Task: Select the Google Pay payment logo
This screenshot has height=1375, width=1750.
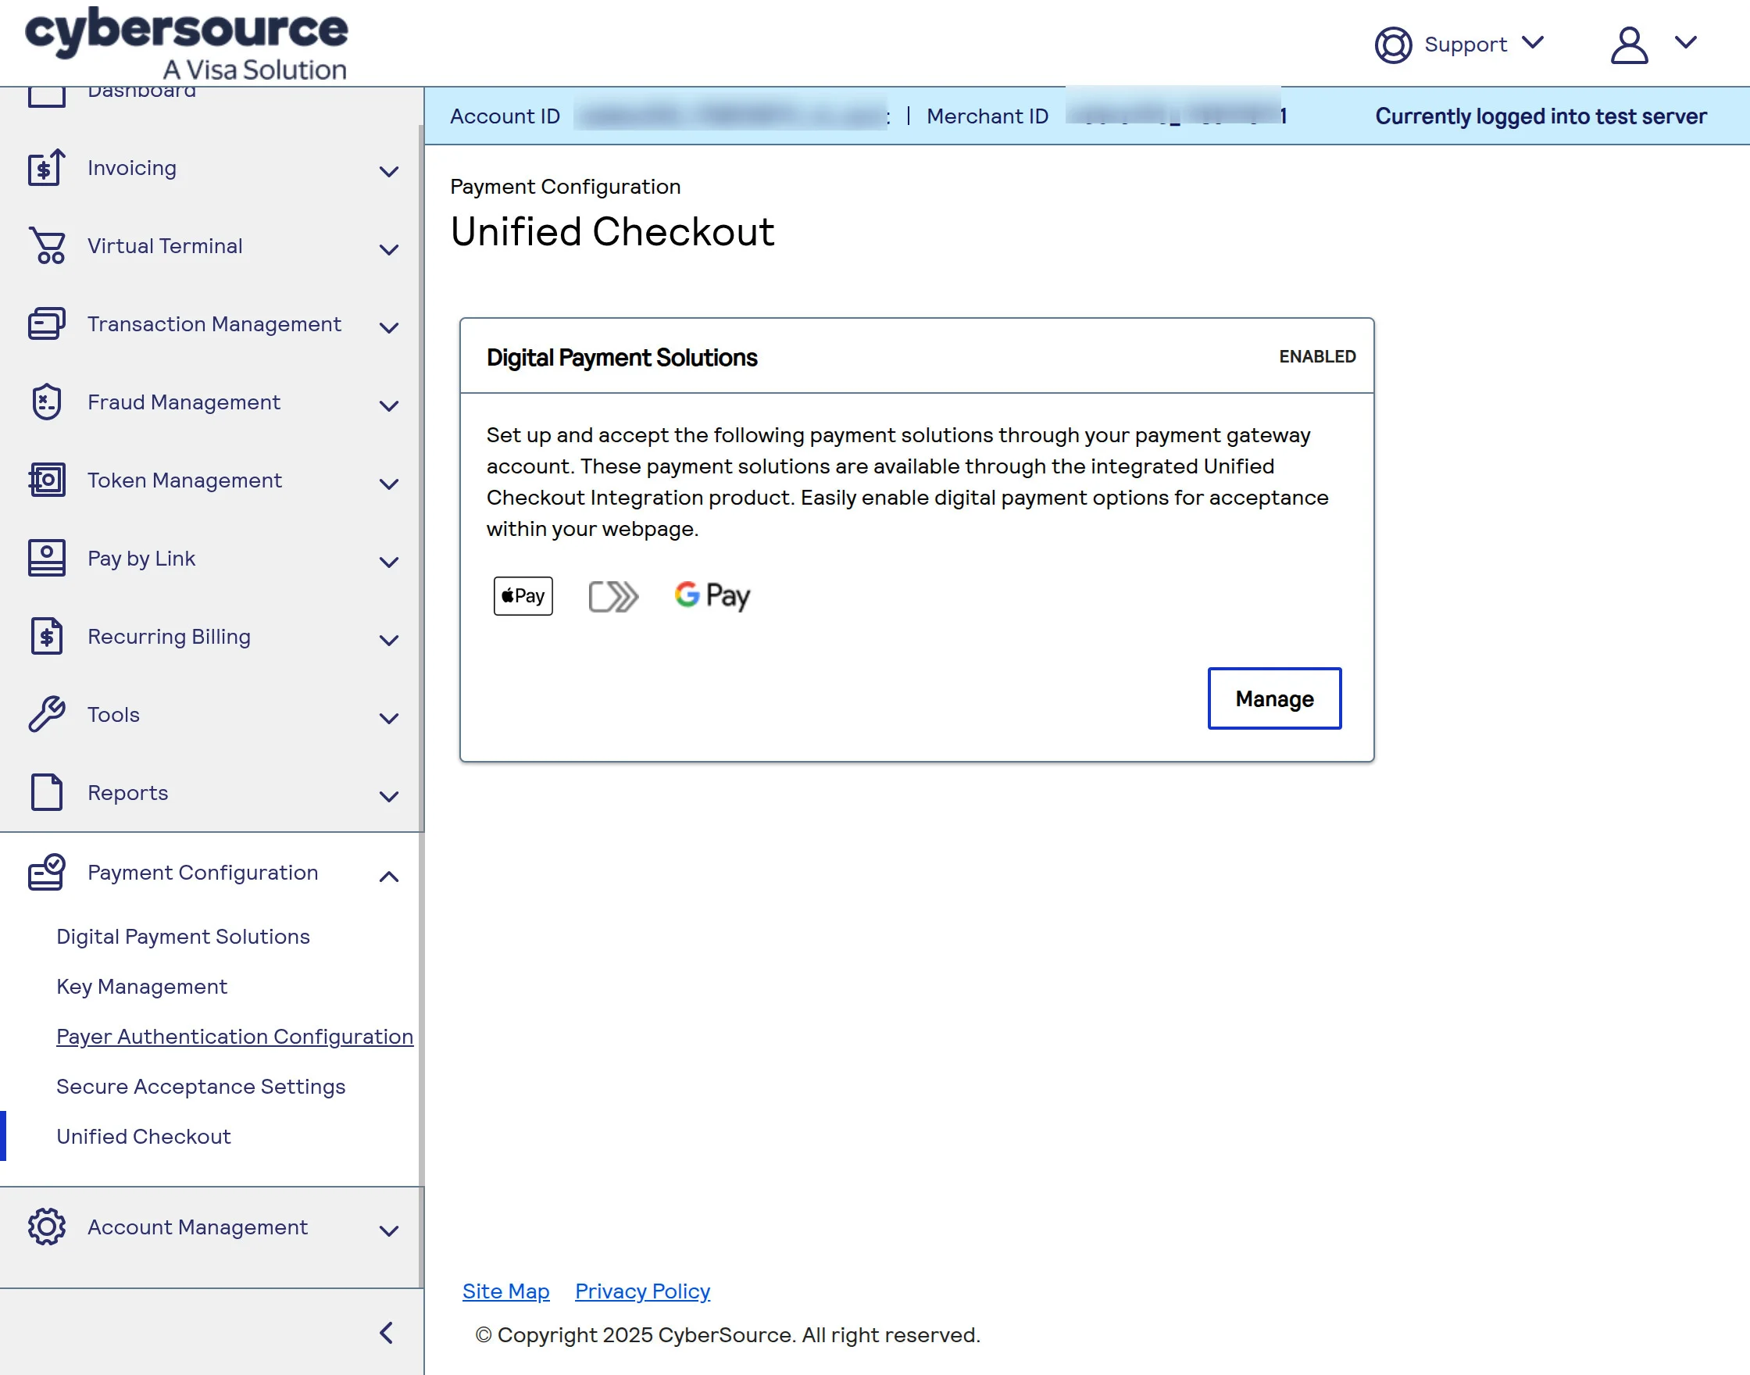Action: [x=712, y=596]
